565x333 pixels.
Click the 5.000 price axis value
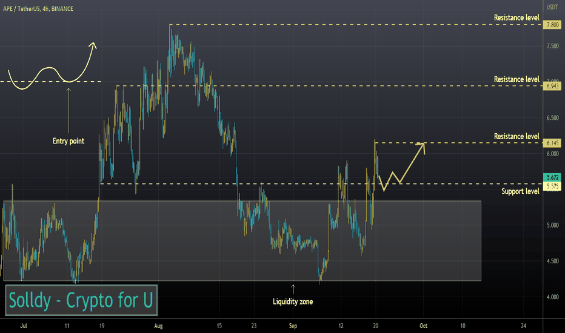click(552, 225)
